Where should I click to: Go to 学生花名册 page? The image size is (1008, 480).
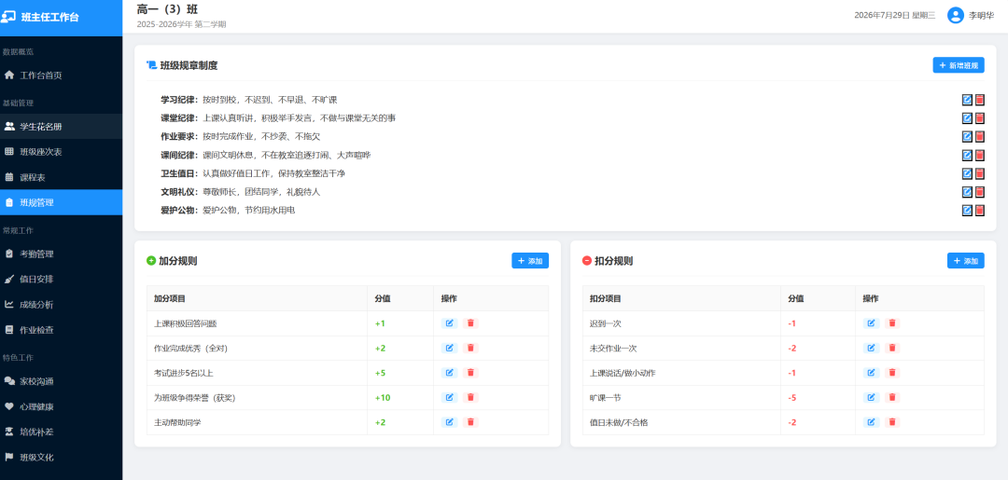pos(61,127)
